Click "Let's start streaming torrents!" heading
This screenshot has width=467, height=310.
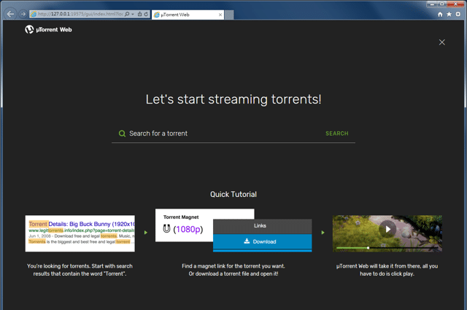[x=233, y=99]
